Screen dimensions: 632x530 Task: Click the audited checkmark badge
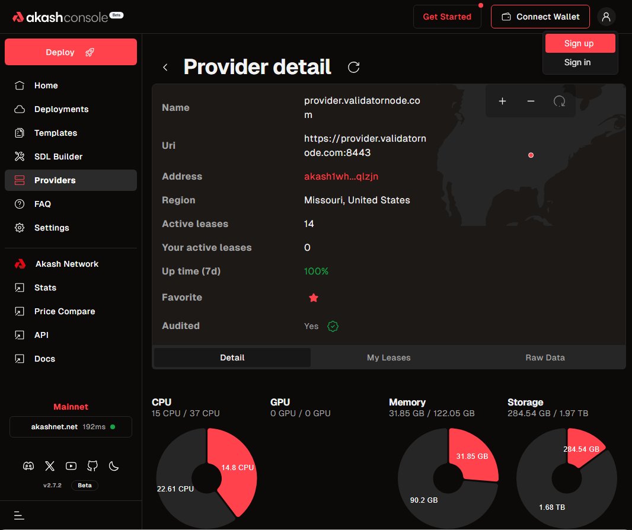pos(333,326)
